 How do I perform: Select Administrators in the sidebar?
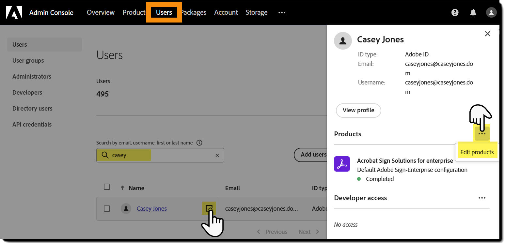pyautogui.click(x=32, y=76)
